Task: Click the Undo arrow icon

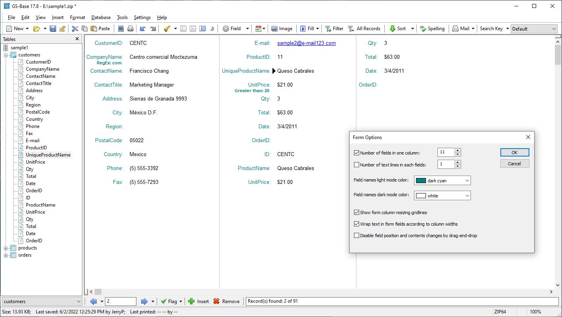Action: (143, 29)
